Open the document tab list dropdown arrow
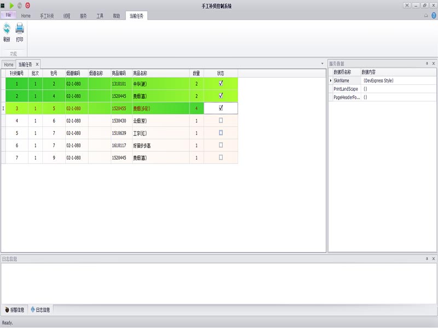 322,64
